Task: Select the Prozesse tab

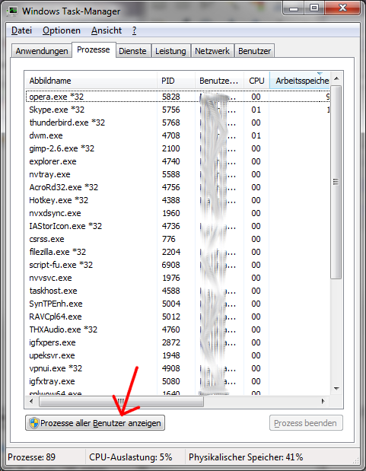Action: (x=94, y=49)
